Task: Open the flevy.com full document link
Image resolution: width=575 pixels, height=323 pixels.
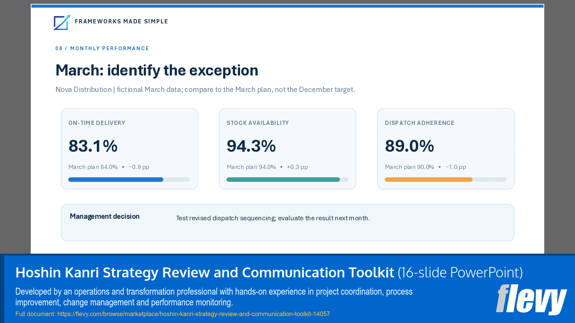Action: click(x=194, y=314)
